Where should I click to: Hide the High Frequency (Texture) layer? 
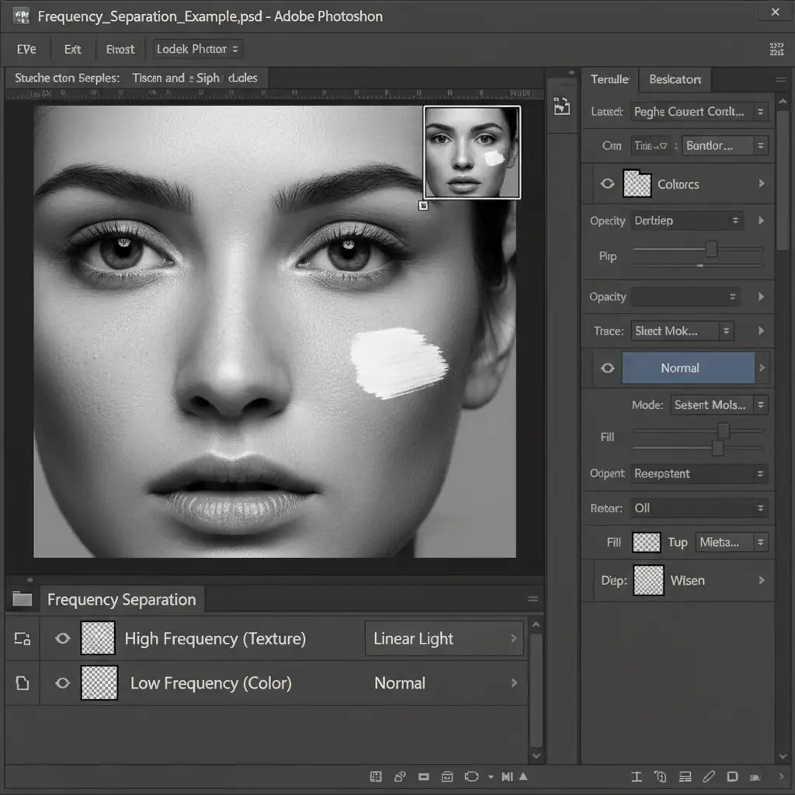point(62,639)
